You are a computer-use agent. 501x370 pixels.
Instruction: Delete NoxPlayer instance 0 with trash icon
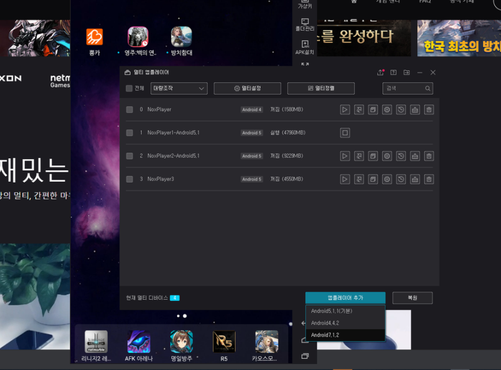coord(429,110)
